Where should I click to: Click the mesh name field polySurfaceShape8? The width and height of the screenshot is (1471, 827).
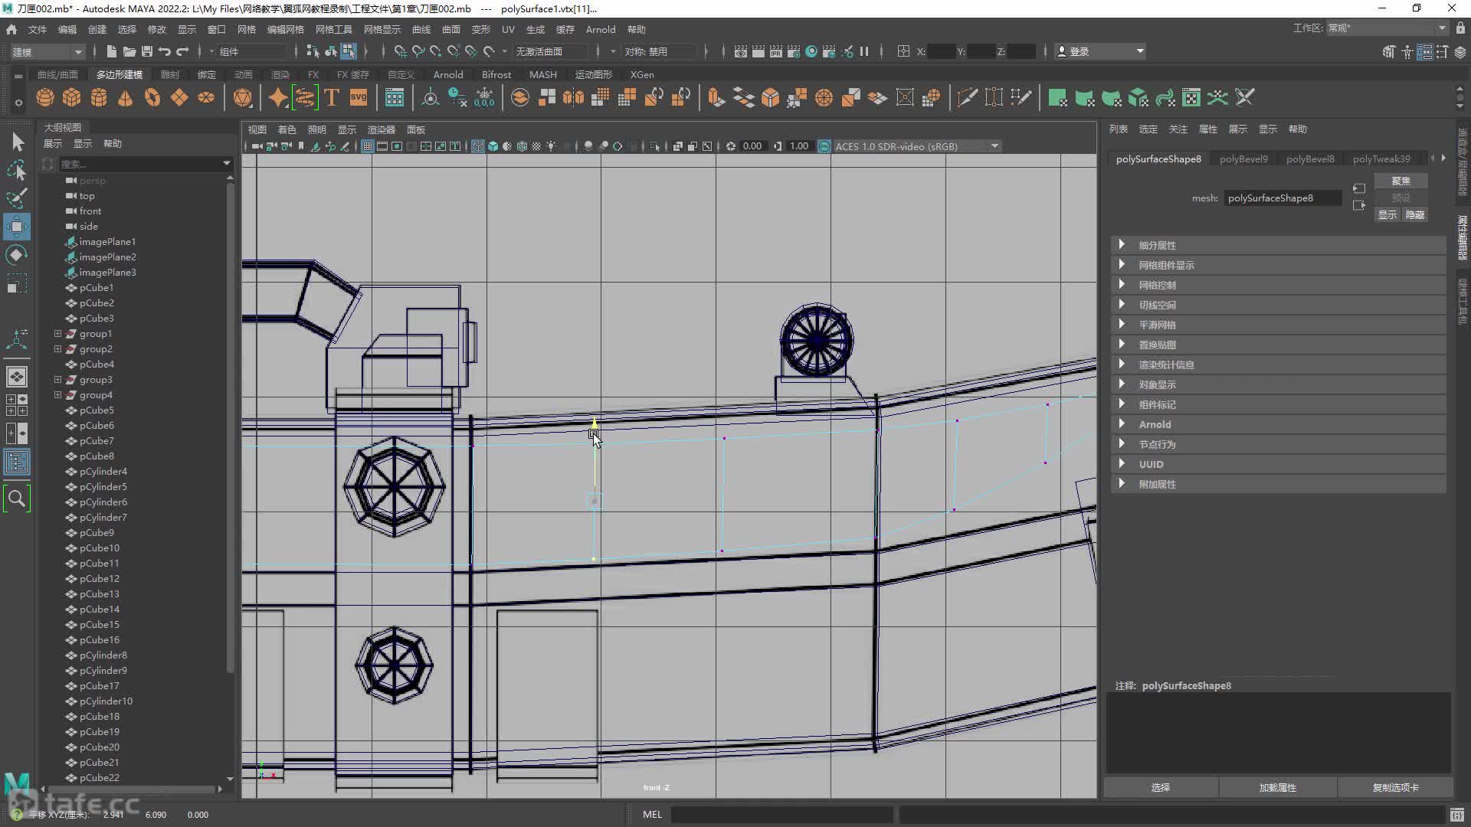tap(1283, 198)
